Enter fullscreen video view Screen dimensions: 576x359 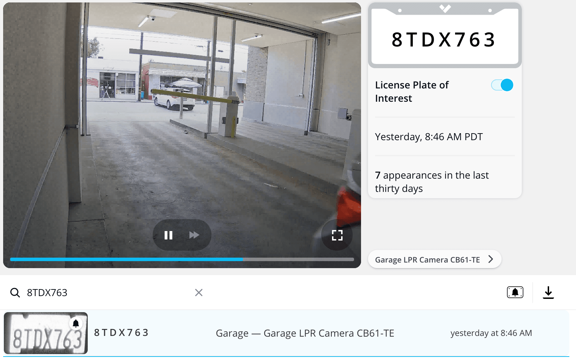pyautogui.click(x=337, y=235)
